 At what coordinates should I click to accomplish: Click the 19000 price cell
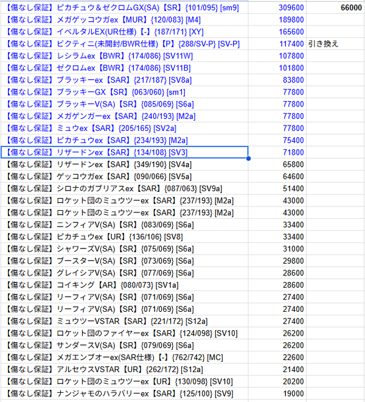pos(277,393)
